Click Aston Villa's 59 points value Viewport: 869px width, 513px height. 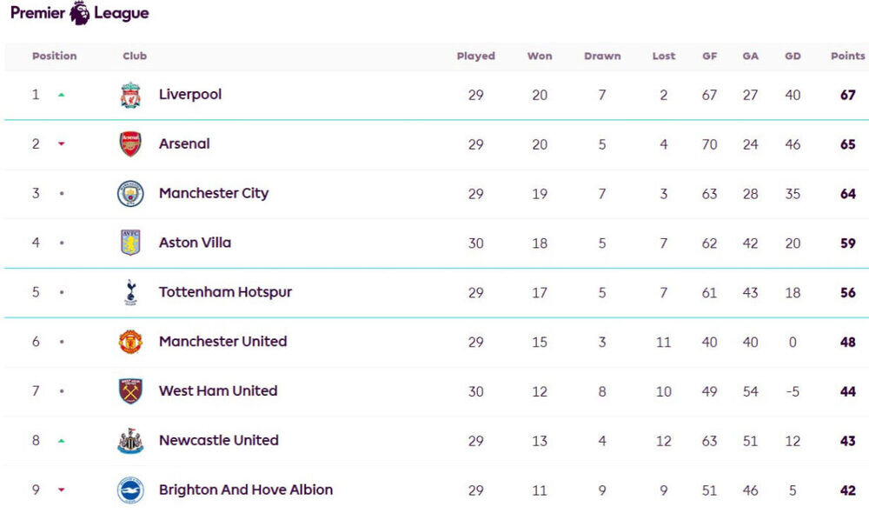coord(848,243)
